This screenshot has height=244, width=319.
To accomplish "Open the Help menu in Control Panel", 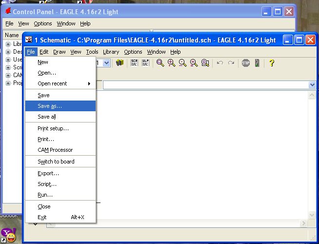I will [85, 23].
